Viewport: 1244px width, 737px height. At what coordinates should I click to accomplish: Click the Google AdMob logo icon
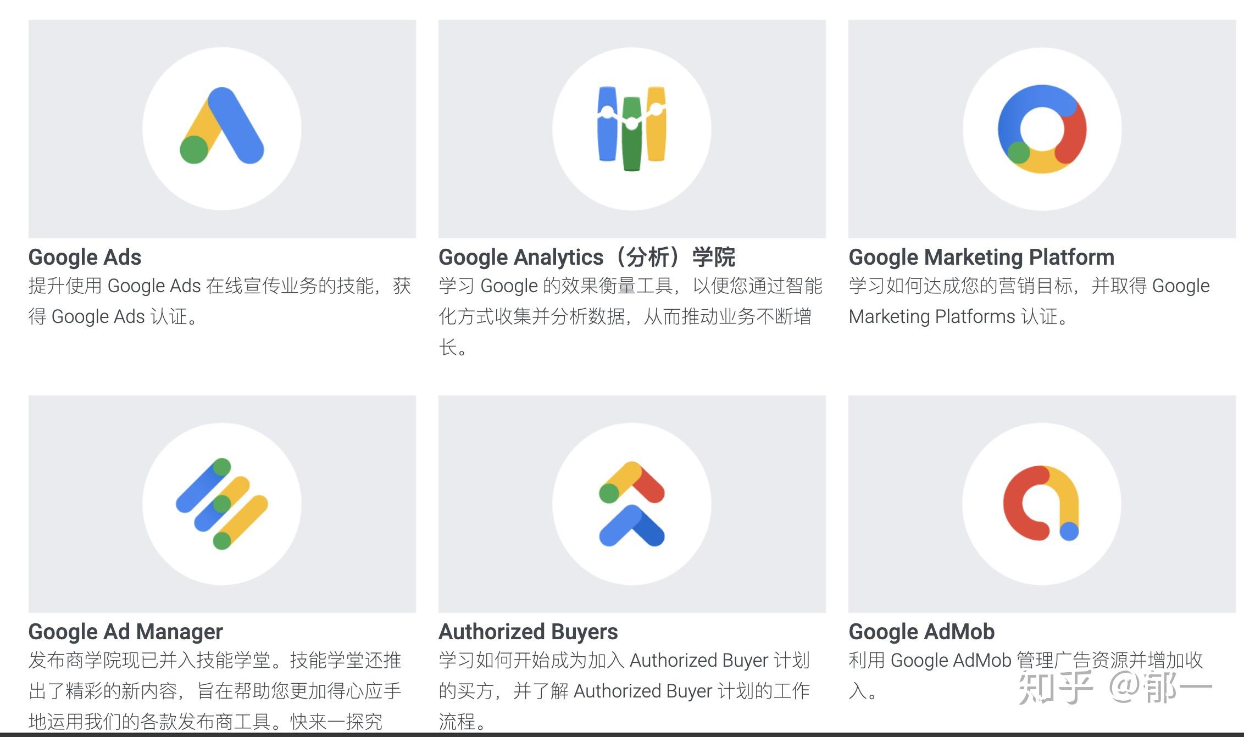coord(1041,503)
